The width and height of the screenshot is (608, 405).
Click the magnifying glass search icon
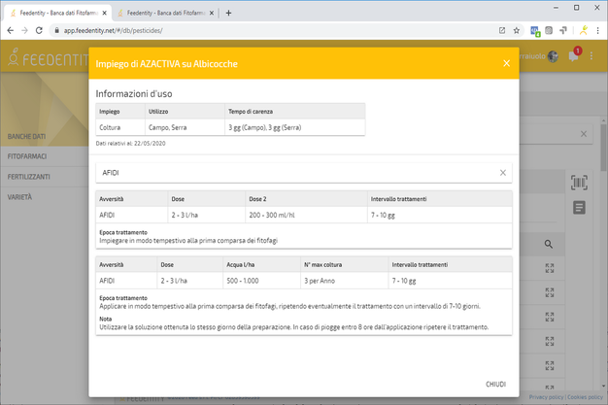point(549,245)
